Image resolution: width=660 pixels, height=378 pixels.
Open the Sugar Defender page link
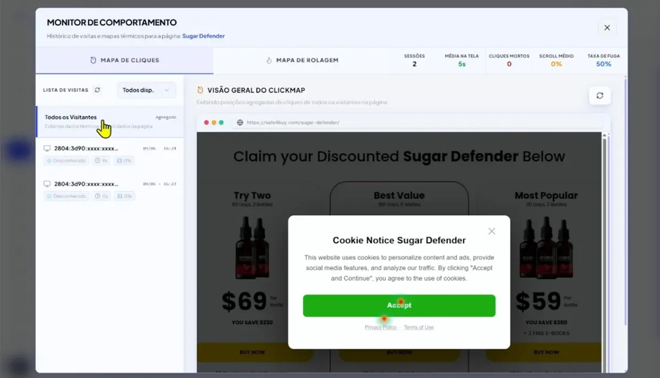click(204, 36)
